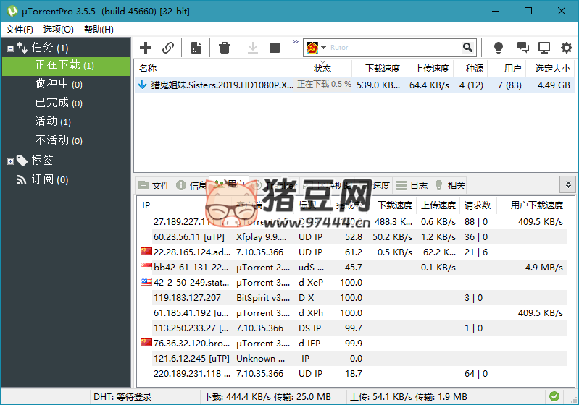Click the green status check icon
The height and width of the screenshot is (405, 579).
click(554, 396)
